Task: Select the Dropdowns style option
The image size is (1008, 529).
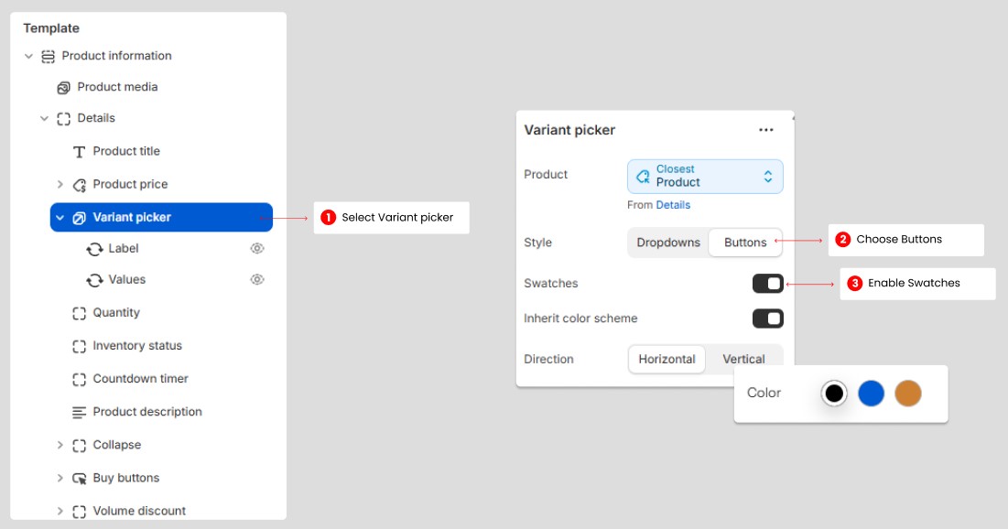Action: tap(668, 243)
